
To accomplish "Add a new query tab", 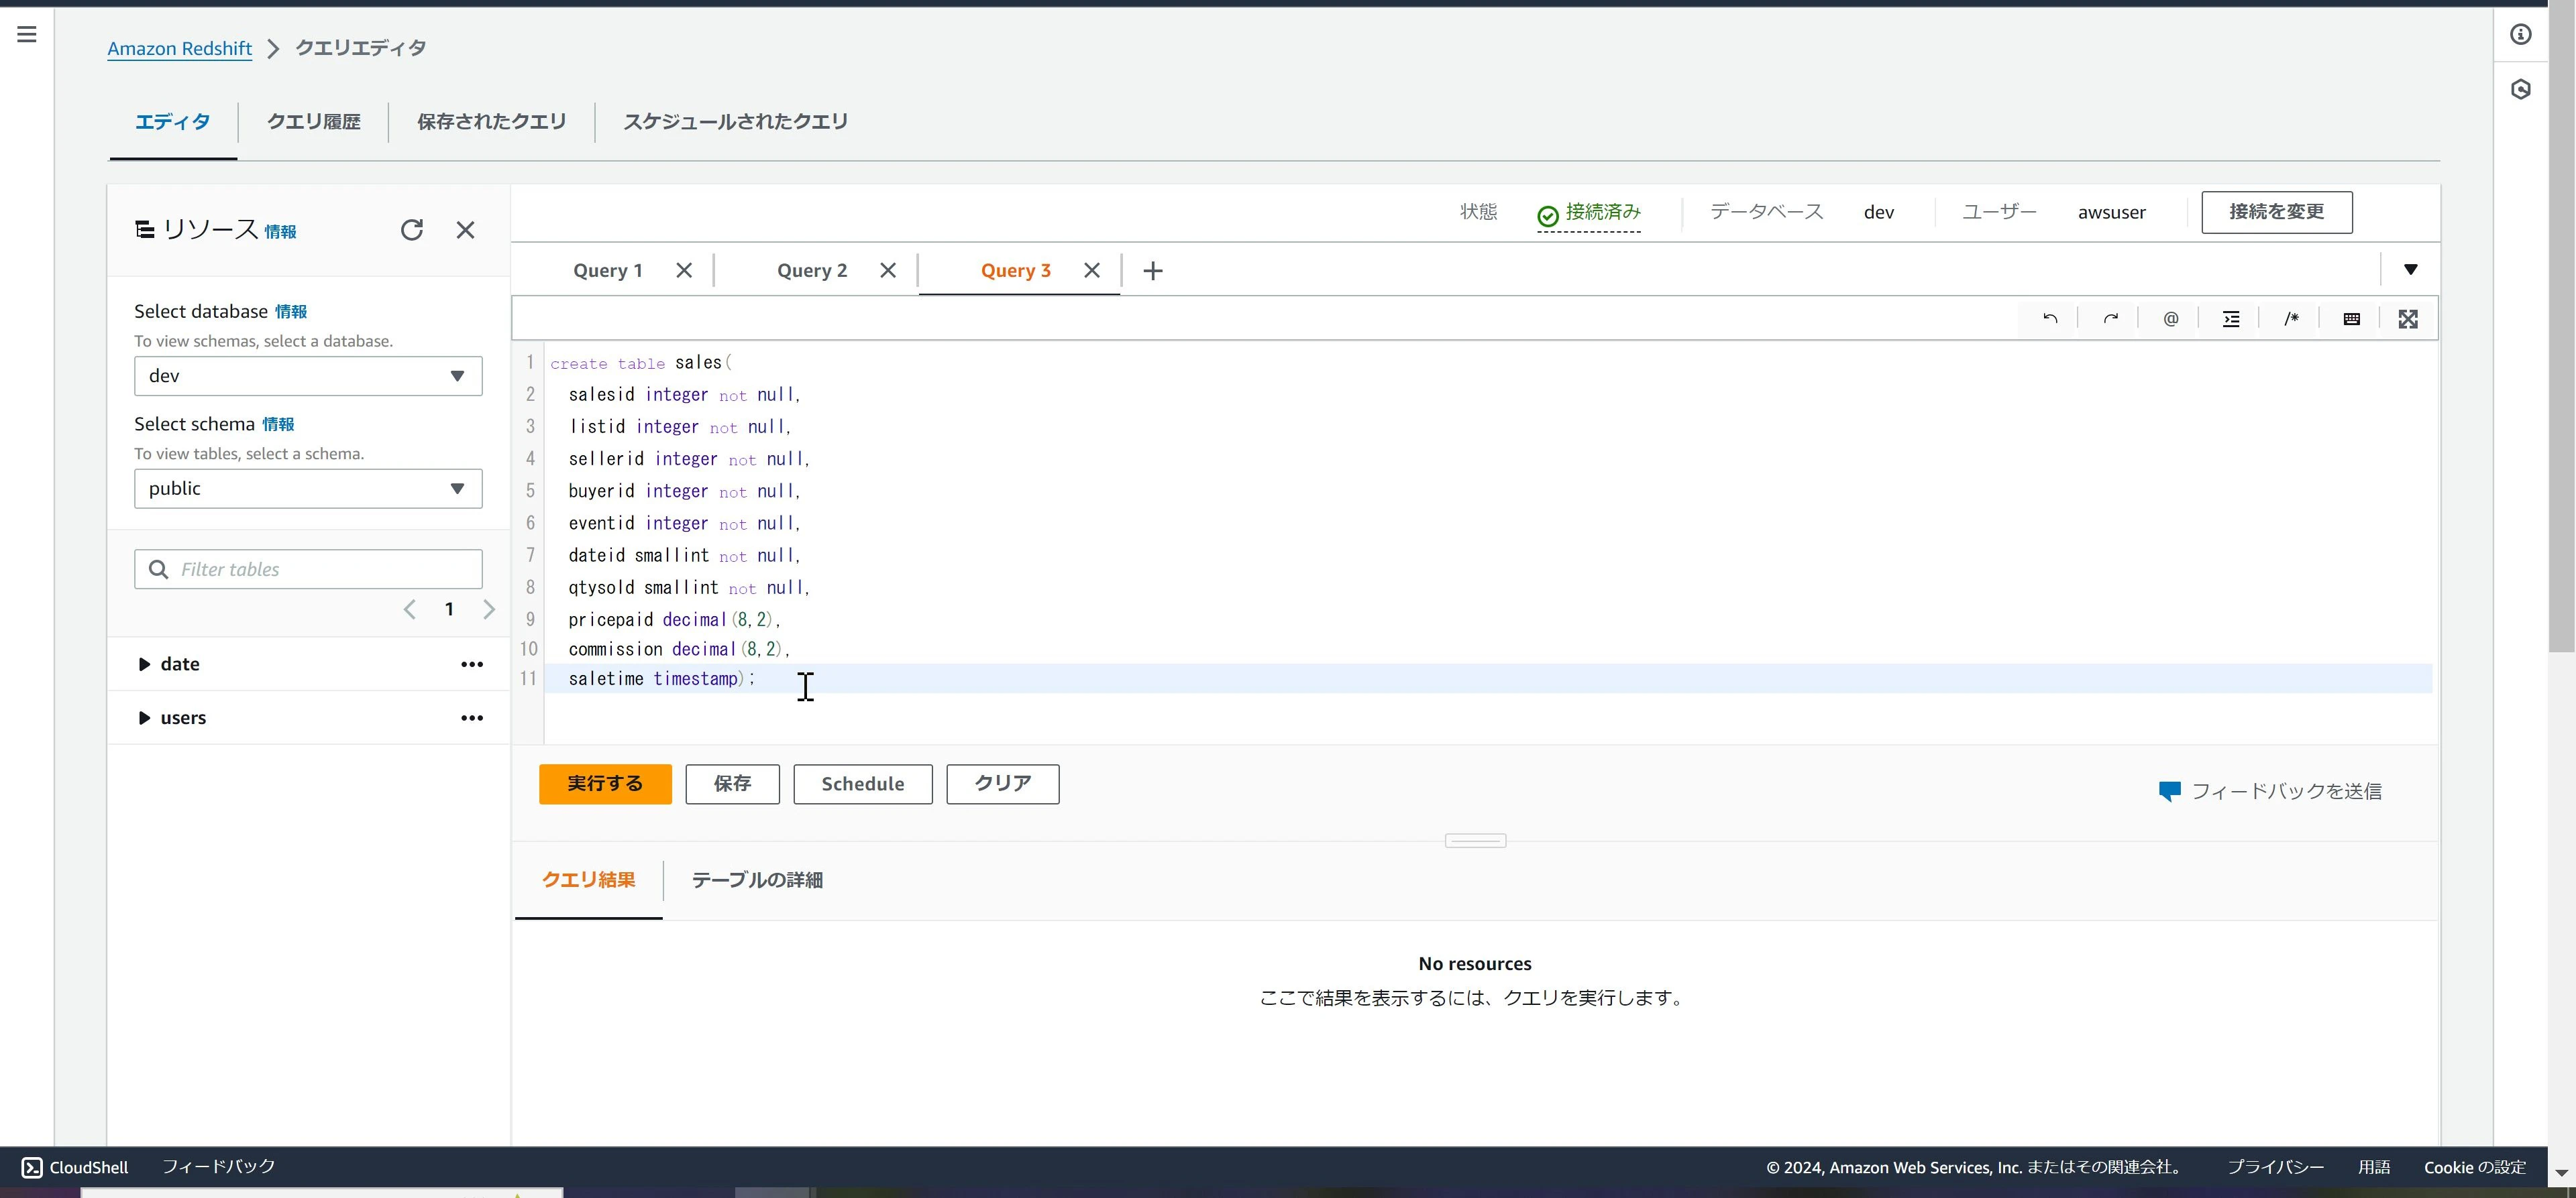I will click(x=1153, y=271).
